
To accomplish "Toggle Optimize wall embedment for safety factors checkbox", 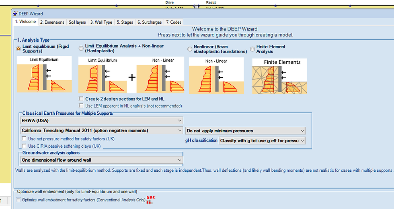I will 18,200.
